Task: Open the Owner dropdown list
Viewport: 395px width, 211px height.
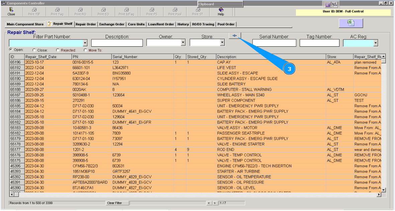Action: (x=183, y=43)
